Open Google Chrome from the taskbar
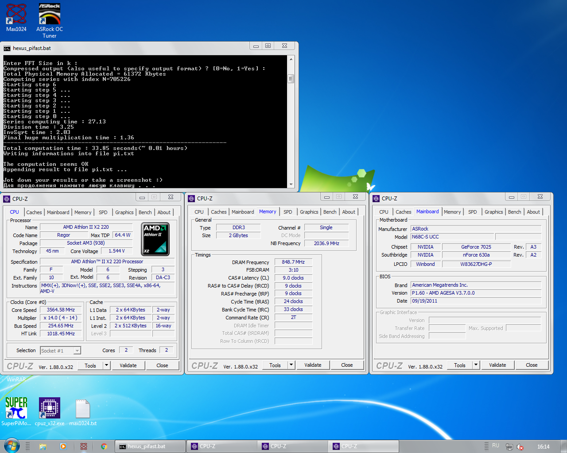This screenshot has height=453, width=567. [104, 446]
